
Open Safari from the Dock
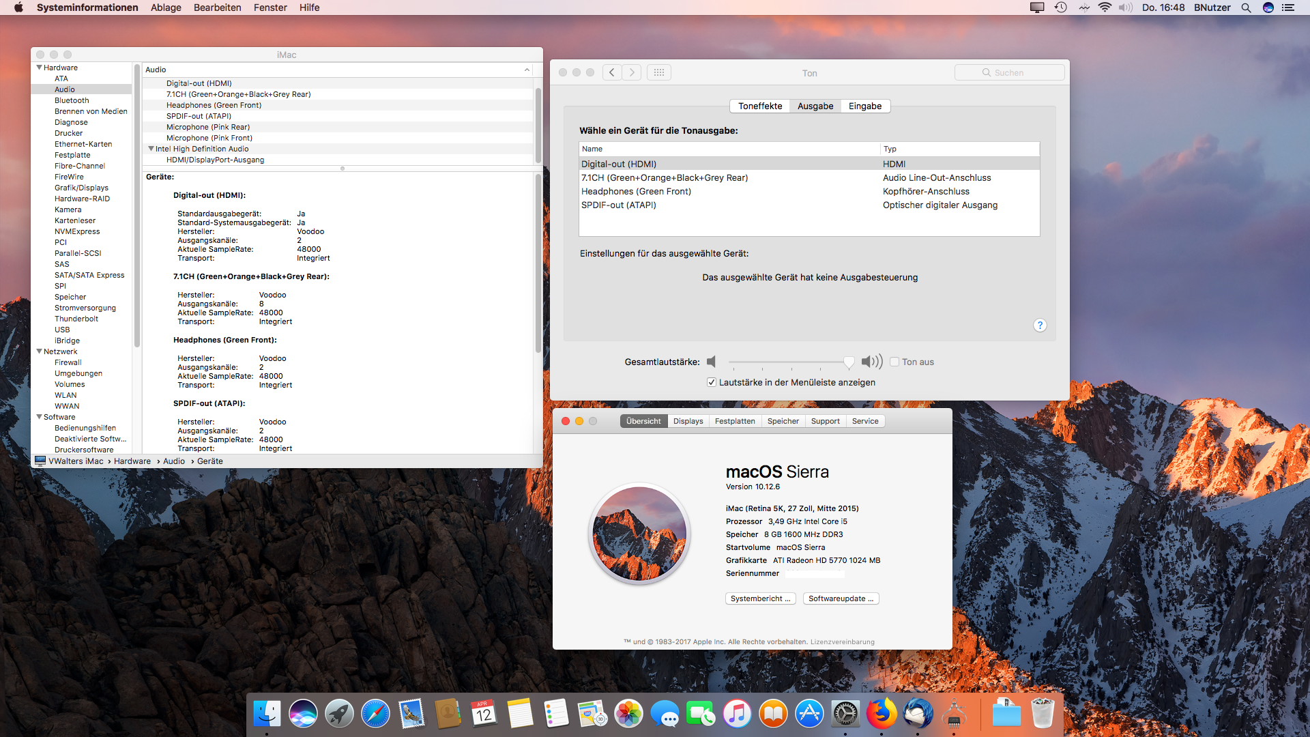375,714
